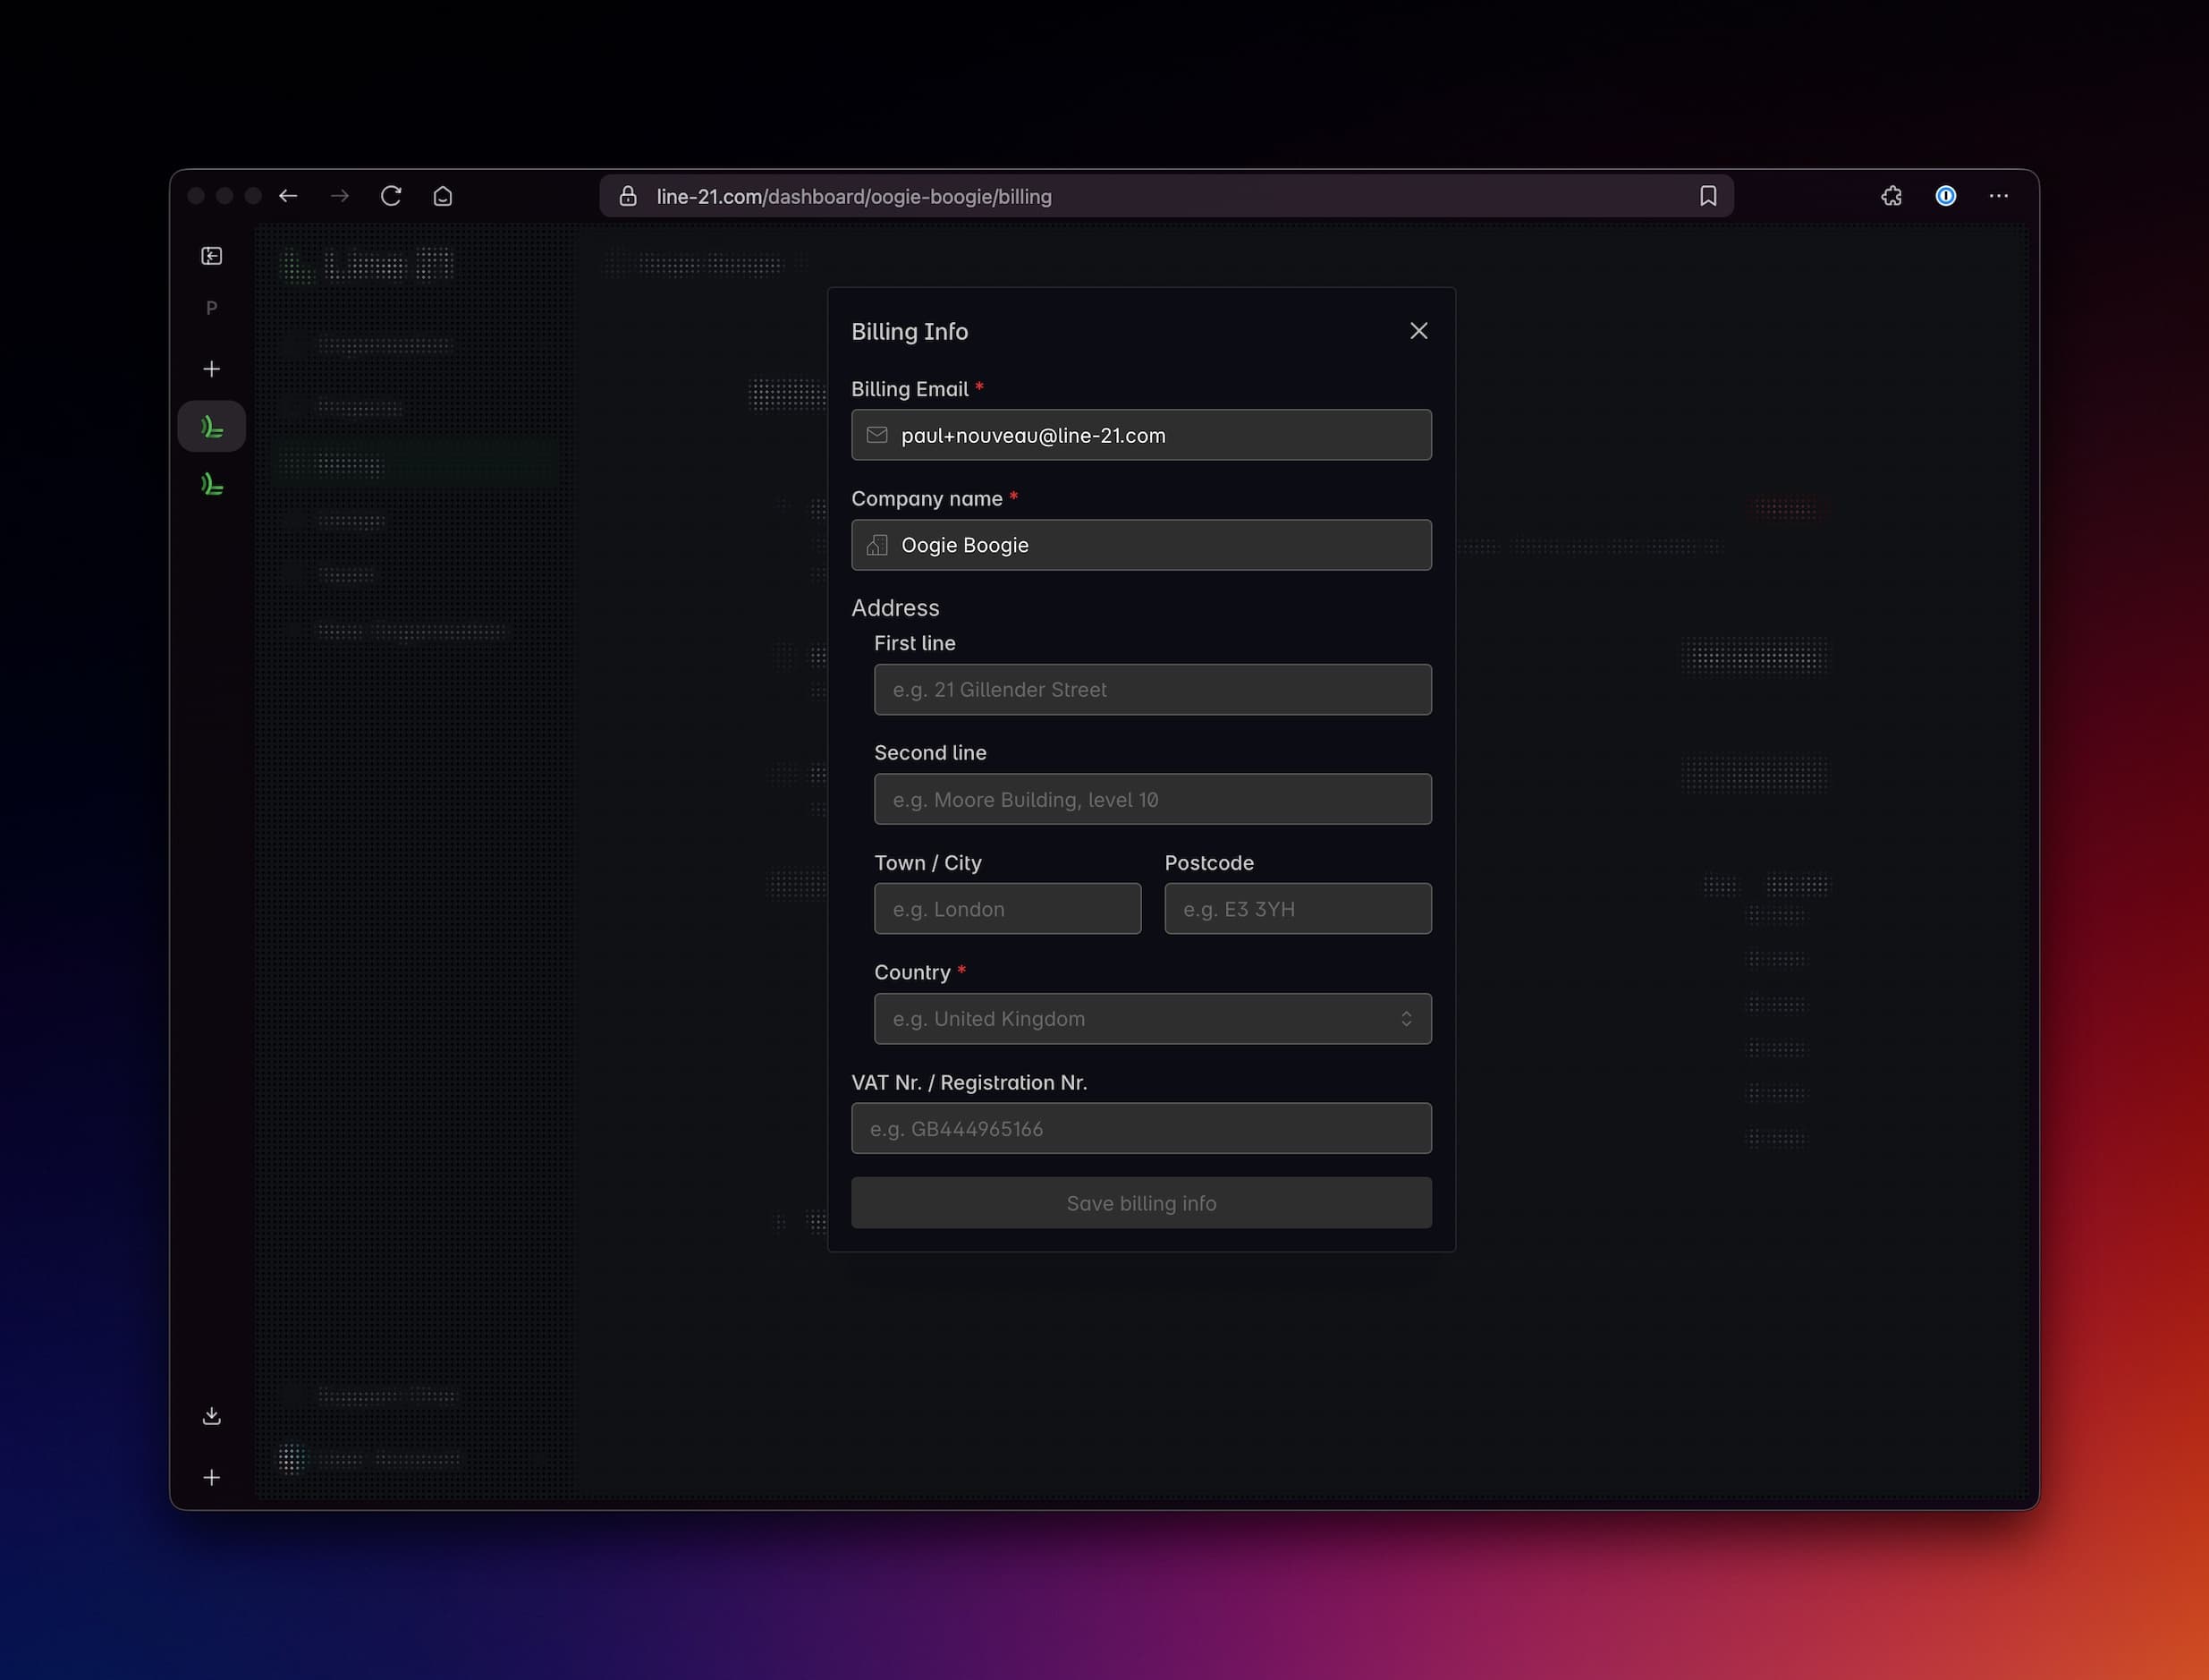
Task: Click the bookmark icon in the address bar
Action: 1706,196
